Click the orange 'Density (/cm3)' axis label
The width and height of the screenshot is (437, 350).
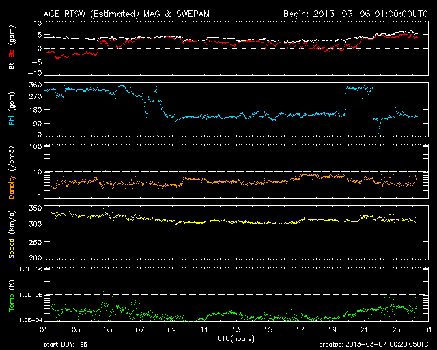(12, 172)
